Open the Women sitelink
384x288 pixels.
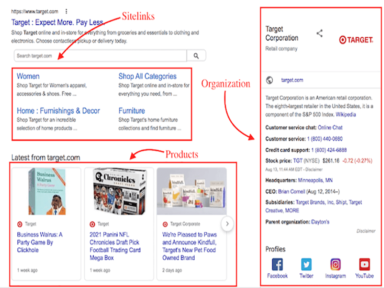tap(28, 76)
